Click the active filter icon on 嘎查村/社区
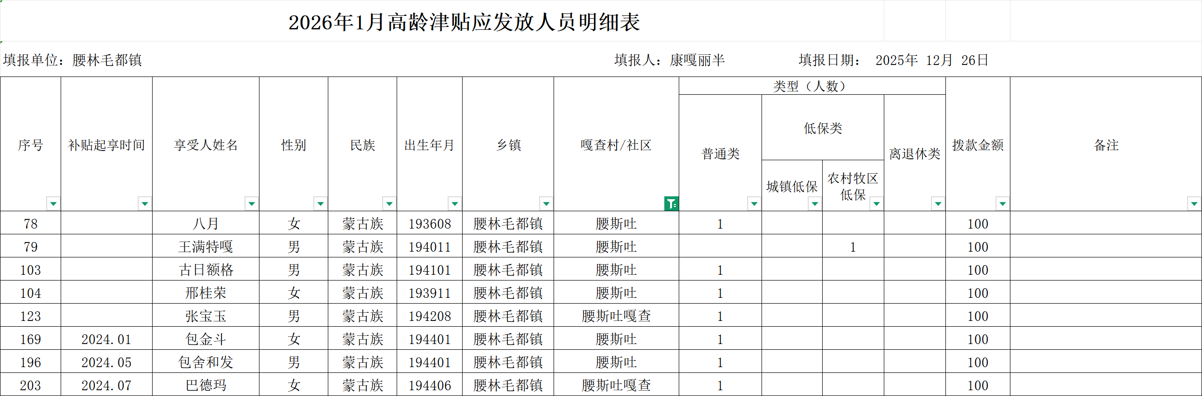Viewport: 1202px width, 396px height. pos(671,204)
